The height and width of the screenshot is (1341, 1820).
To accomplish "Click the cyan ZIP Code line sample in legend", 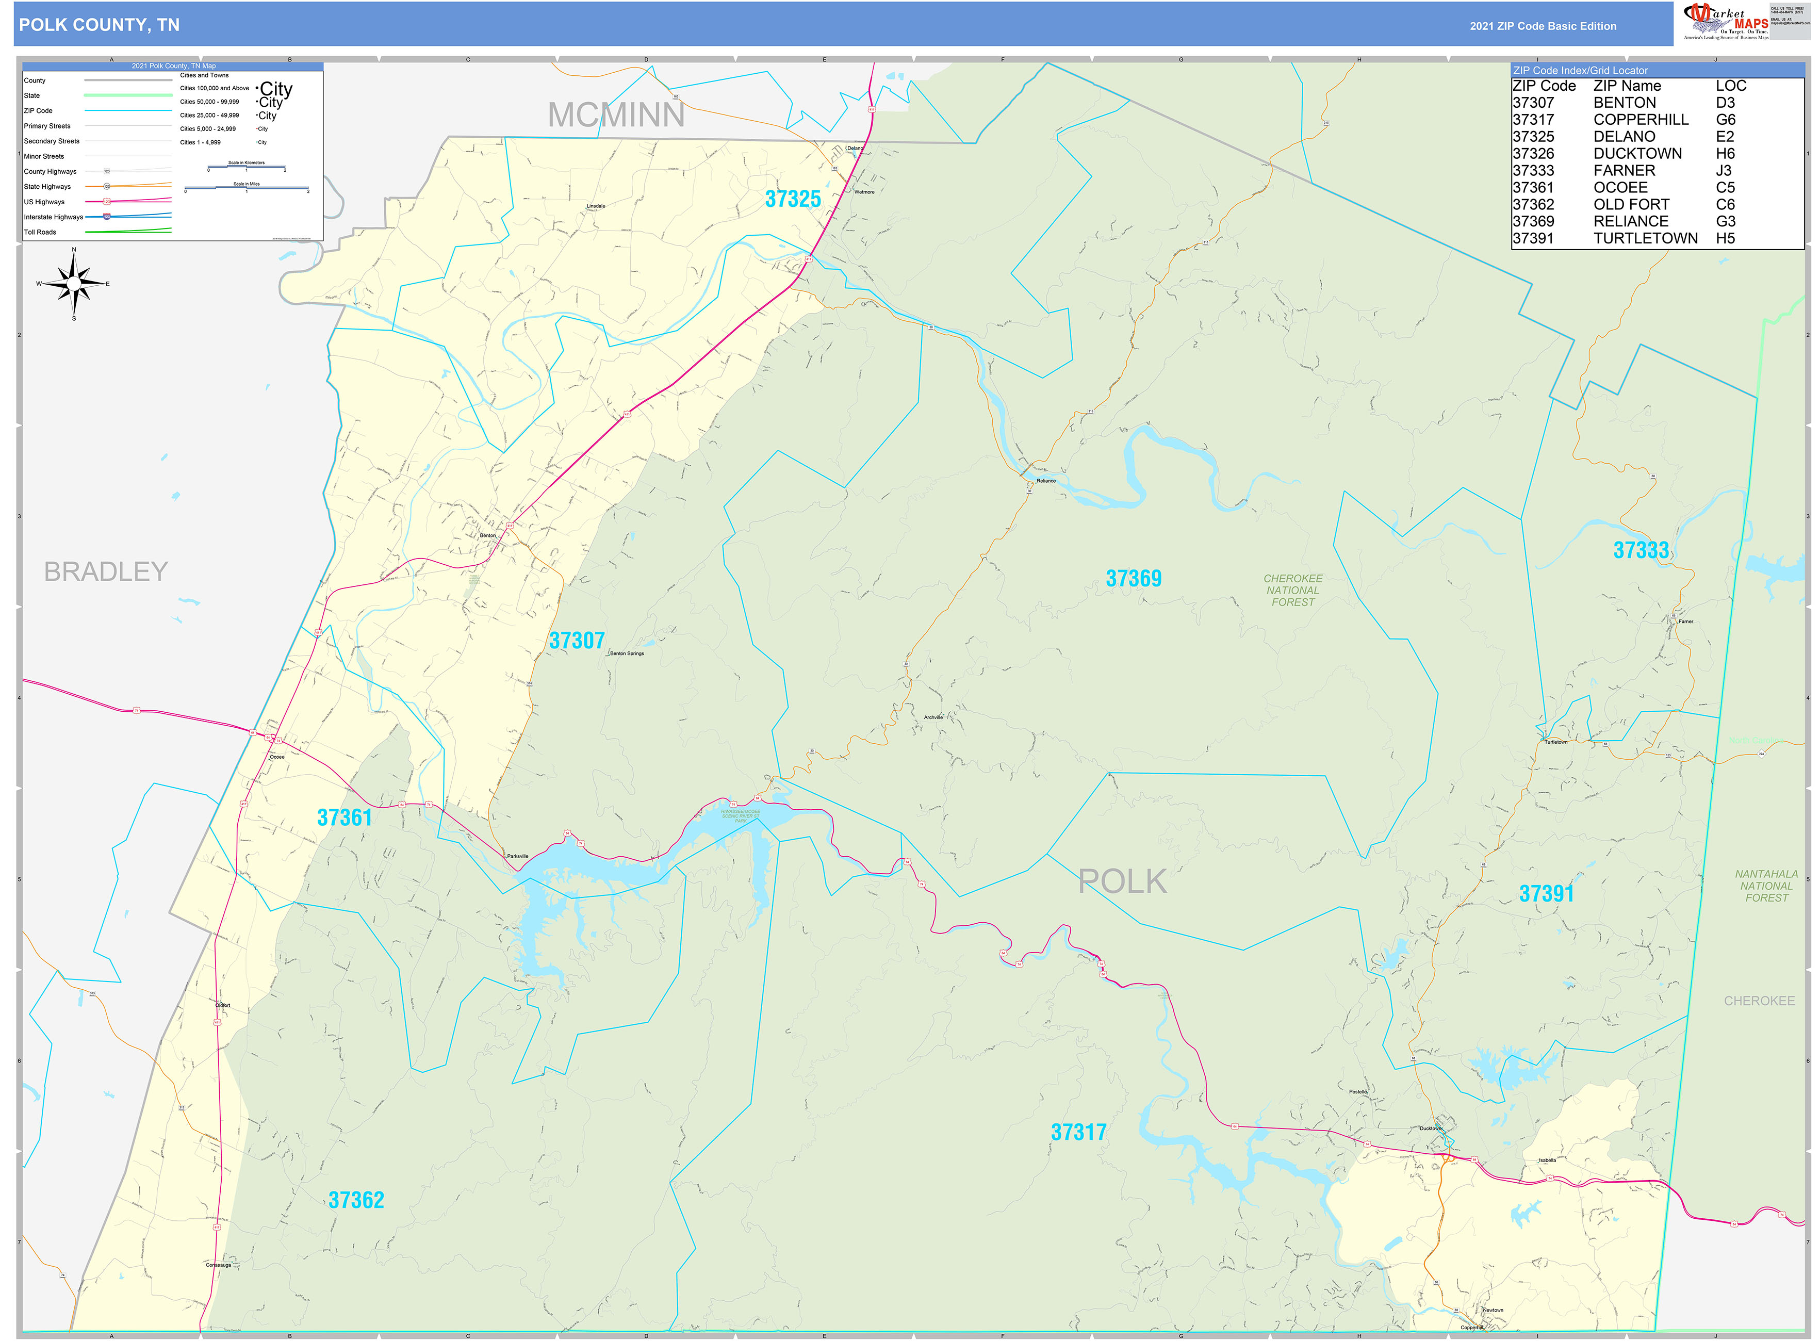I will (x=128, y=110).
